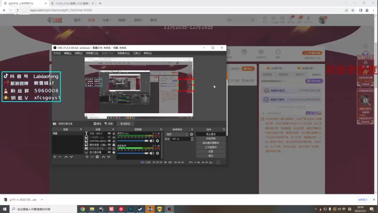The width and height of the screenshot is (378, 213).
Task: Pop out the Sources dock panel icon
Action: point(113,129)
